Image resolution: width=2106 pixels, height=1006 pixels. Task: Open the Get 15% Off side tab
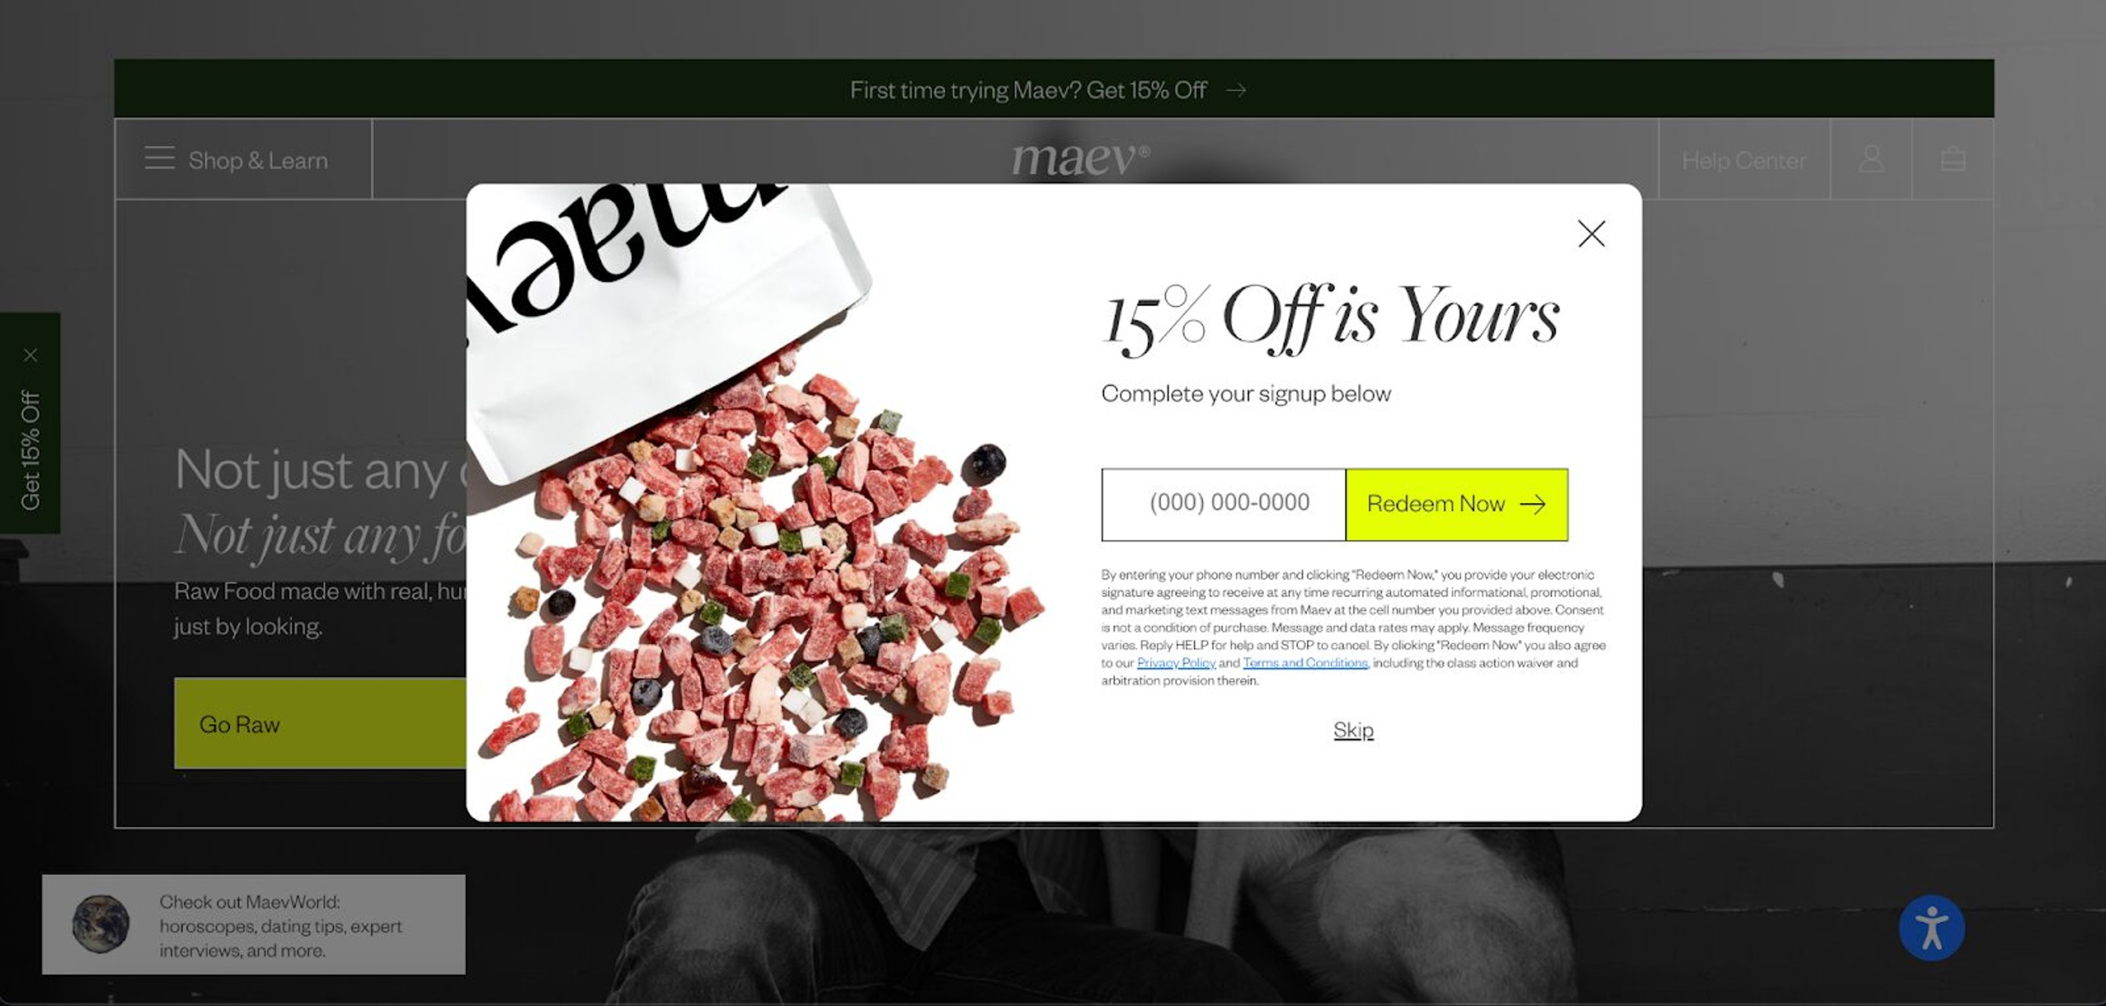(30, 450)
